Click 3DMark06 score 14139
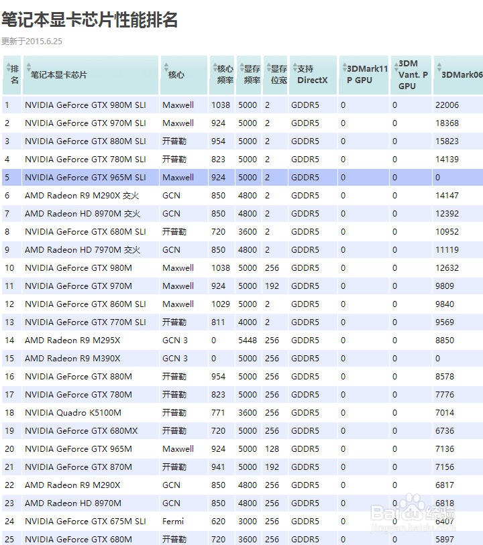This screenshot has height=545, width=483. coord(447,159)
